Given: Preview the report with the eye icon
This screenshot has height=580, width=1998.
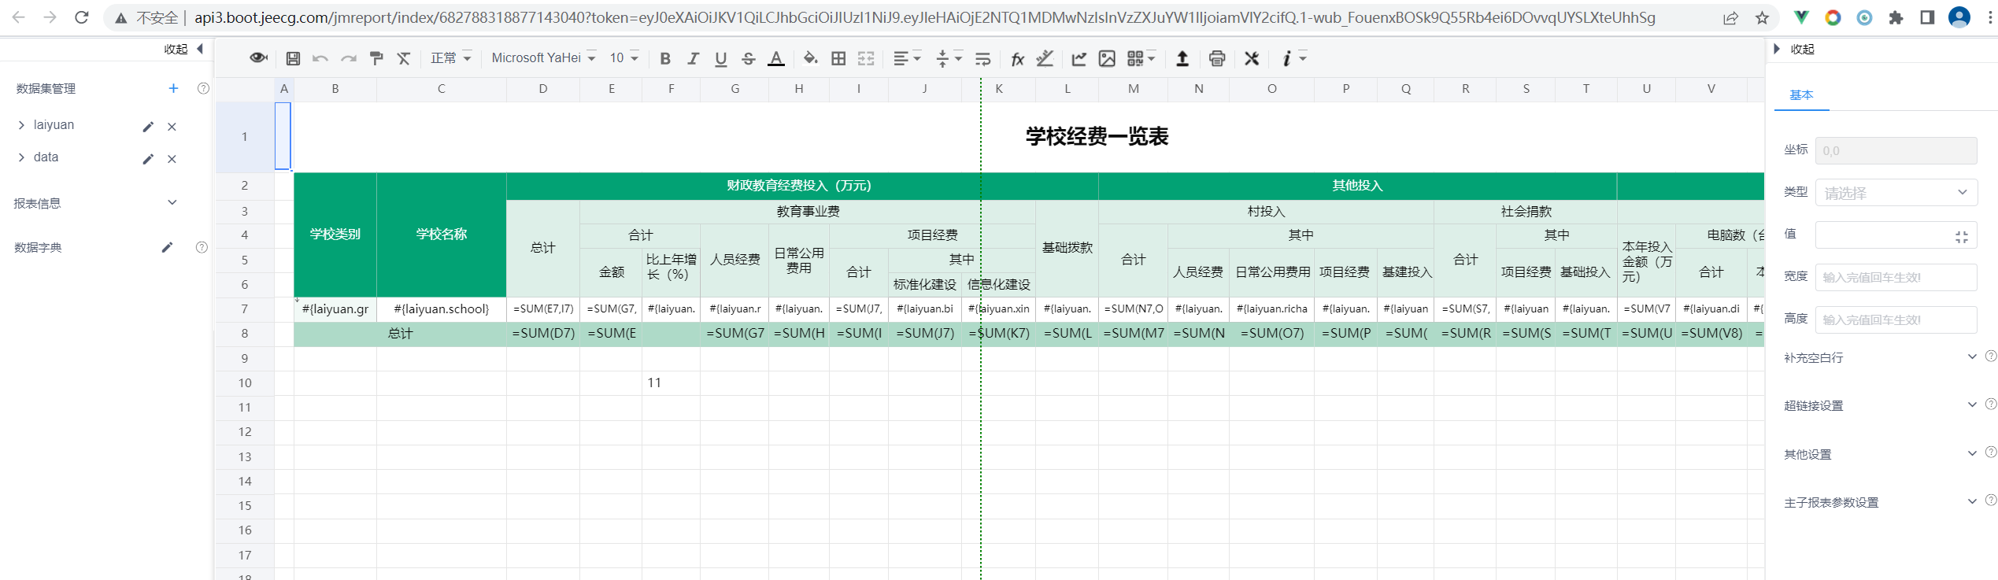Looking at the screenshot, I should 258,58.
